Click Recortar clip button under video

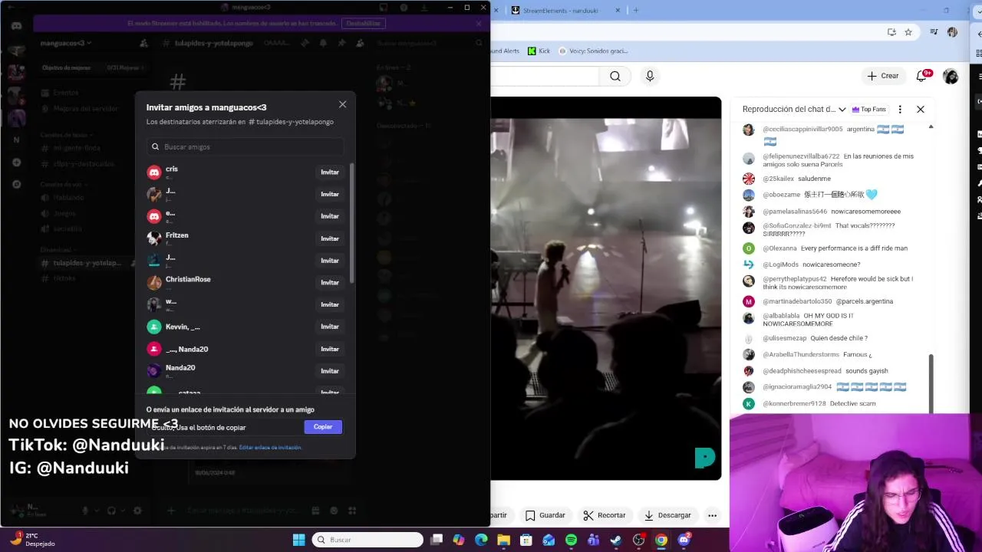(605, 515)
